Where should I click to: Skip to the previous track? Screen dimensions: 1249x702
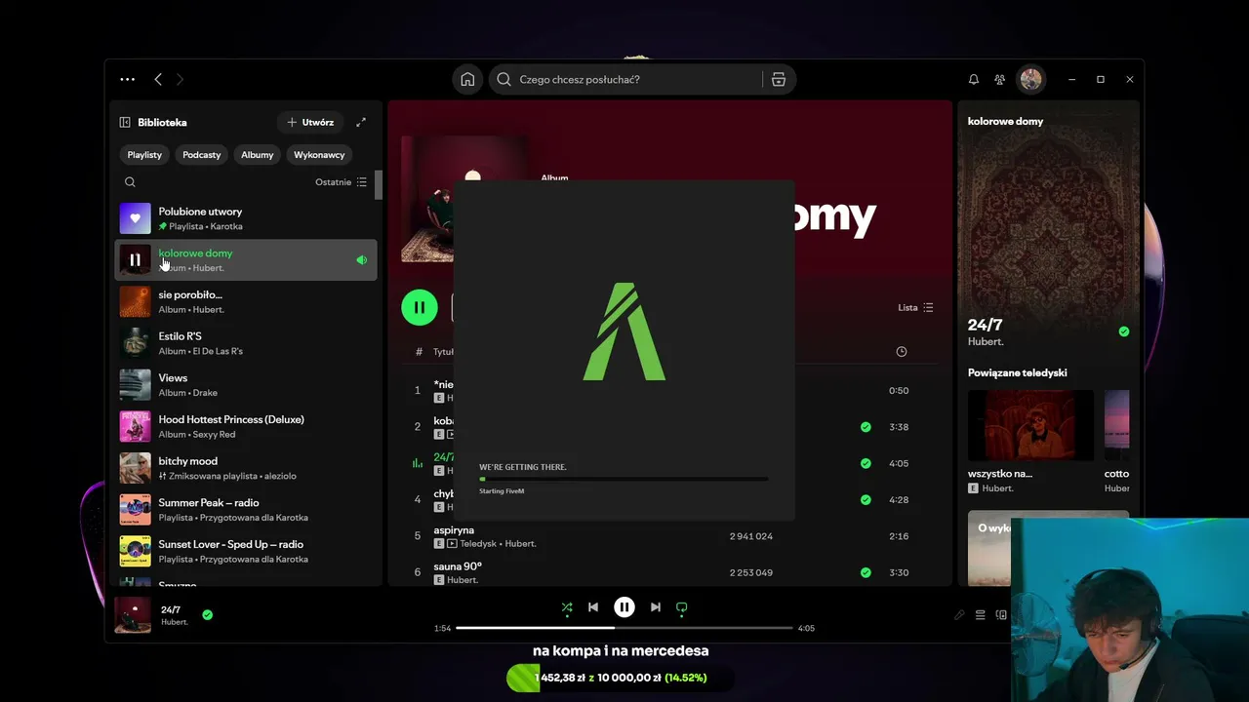tap(593, 607)
